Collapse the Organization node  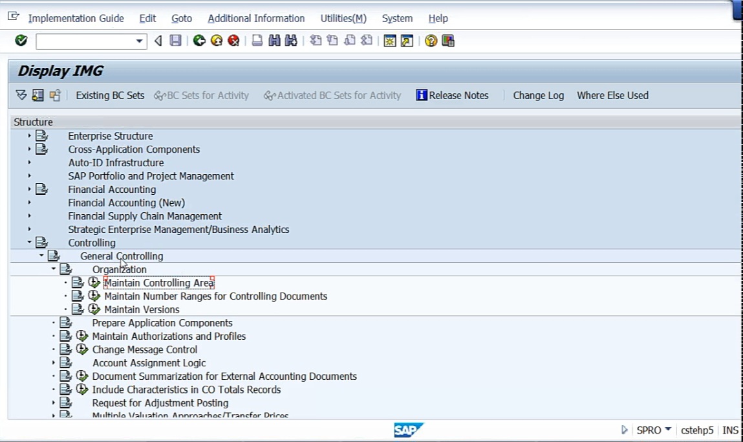[53, 269]
